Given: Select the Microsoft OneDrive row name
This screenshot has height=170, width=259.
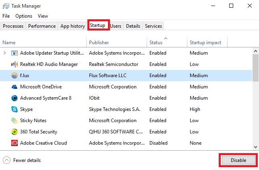Looking at the screenshot, I should [41, 87].
